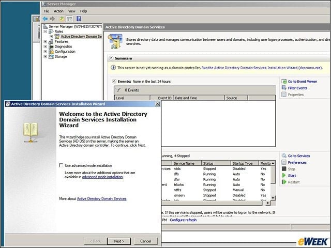Click the Stop service square icon
Image resolution: width=331 pixels, height=248 pixels.
[284, 169]
